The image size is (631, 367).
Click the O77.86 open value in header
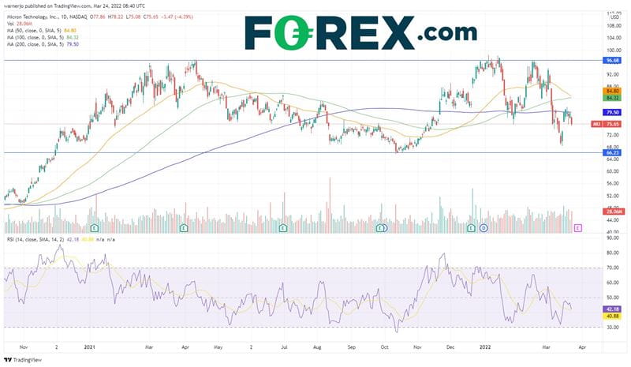98,17
